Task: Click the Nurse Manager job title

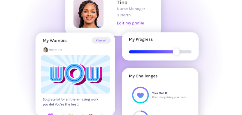Action: pyautogui.click(x=131, y=9)
